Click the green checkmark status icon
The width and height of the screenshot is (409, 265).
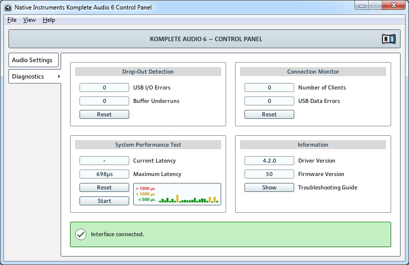[x=81, y=234]
